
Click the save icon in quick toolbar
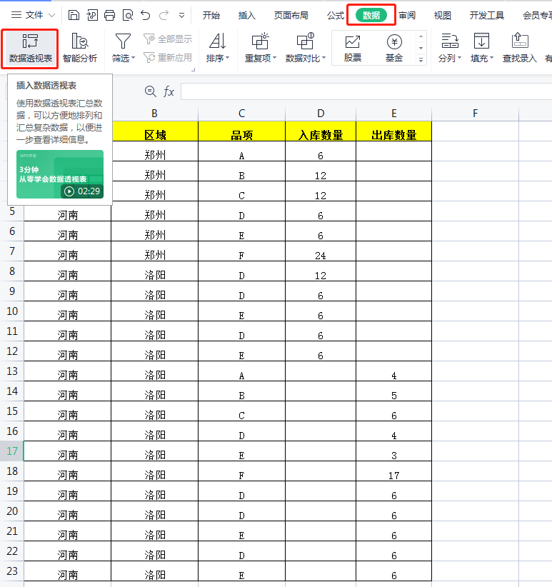[x=74, y=15]
